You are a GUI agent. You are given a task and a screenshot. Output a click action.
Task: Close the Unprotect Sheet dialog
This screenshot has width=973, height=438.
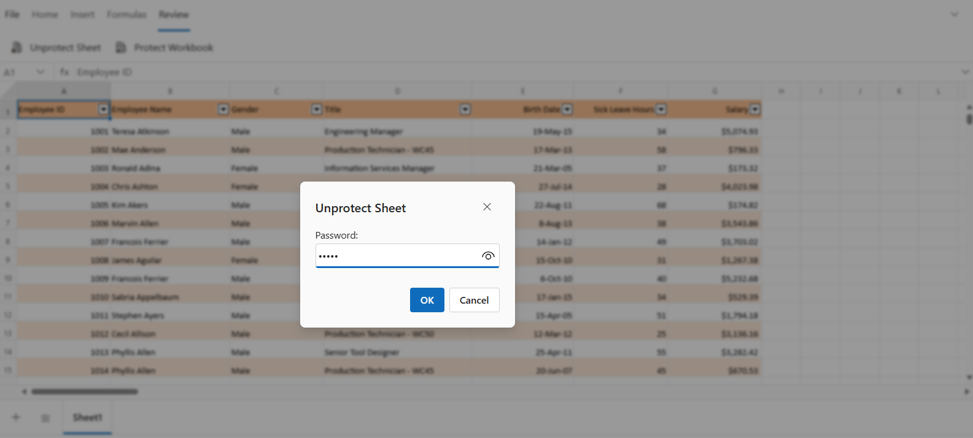point(487,207)
